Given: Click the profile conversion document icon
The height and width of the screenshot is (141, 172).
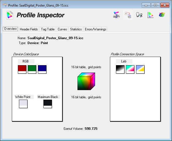Looking at the screenshot, I should 128,15.
